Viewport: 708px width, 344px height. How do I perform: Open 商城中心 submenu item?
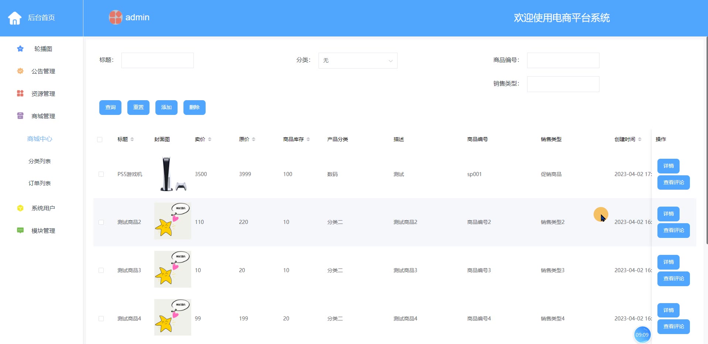click(x=39, y=139)
